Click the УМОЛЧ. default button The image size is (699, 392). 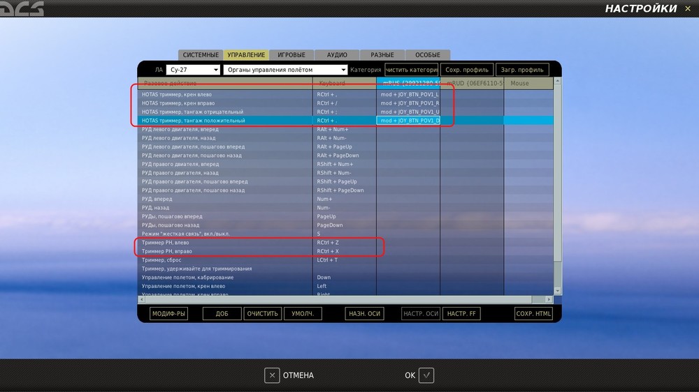(303, 314)
